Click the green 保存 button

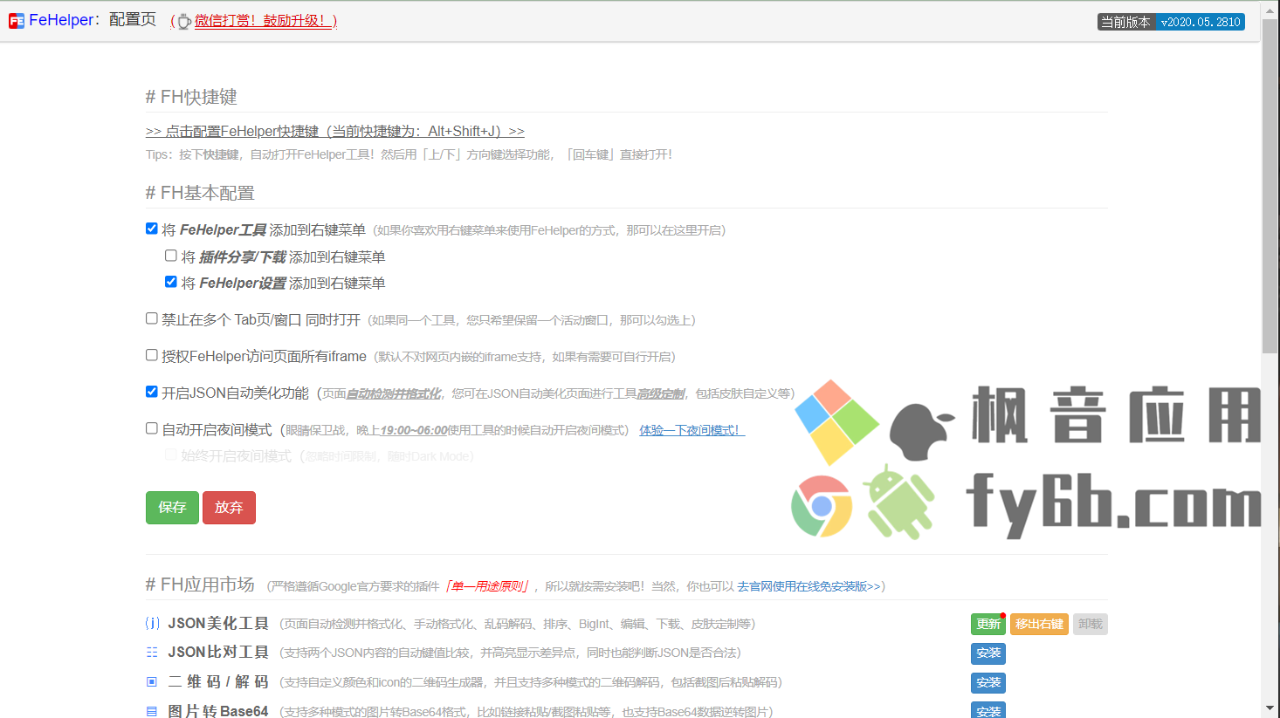pos(172,508)
